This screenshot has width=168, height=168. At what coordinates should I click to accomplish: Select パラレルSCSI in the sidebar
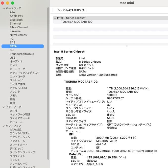(18, 88)
